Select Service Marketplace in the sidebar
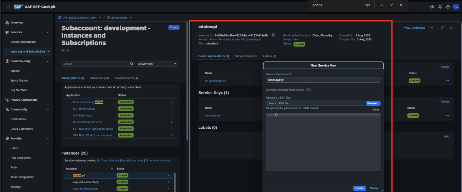The width and height of the screenshot is (462, 192). (x=23, y=42)
